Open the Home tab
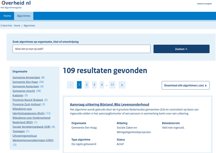Screen dimensions: 216x153 click(7, 16)
